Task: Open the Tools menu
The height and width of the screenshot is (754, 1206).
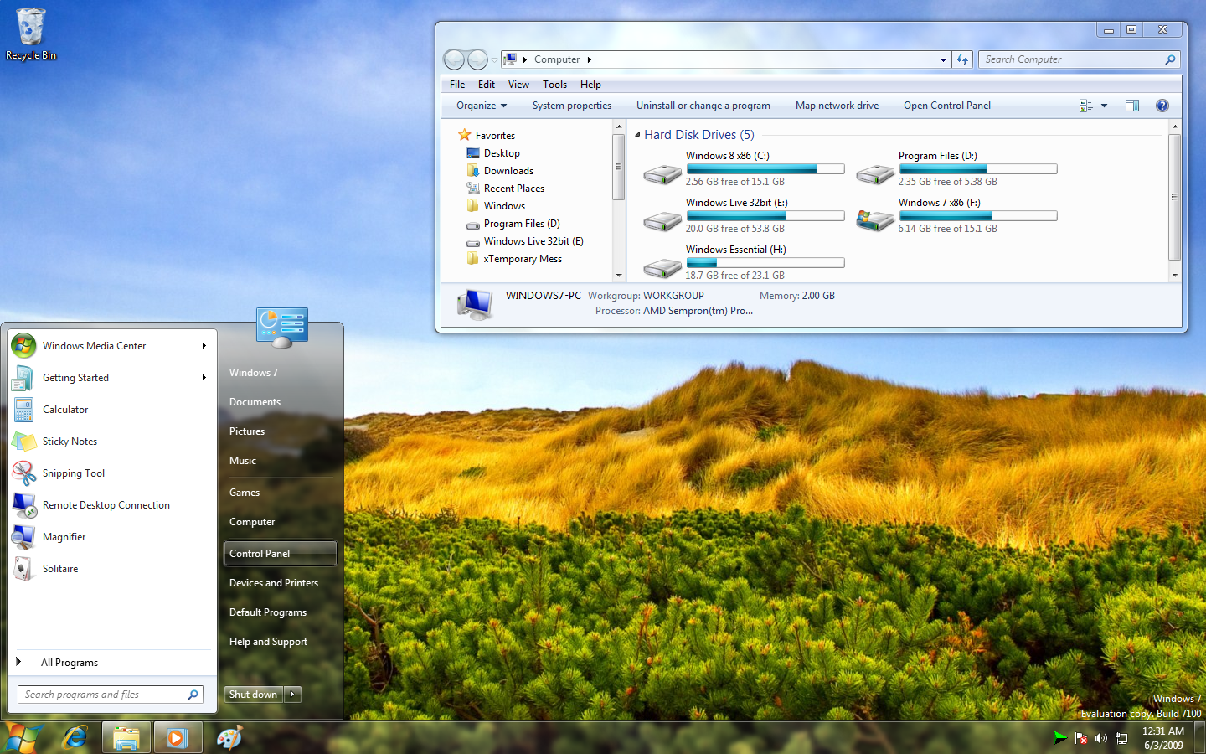Action: pos(554,85)
